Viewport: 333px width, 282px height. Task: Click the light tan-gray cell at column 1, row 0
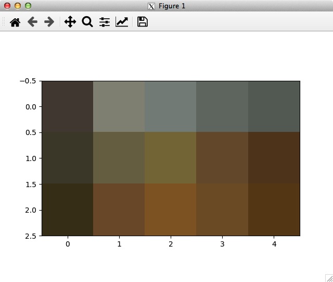[x=119, y=106]
